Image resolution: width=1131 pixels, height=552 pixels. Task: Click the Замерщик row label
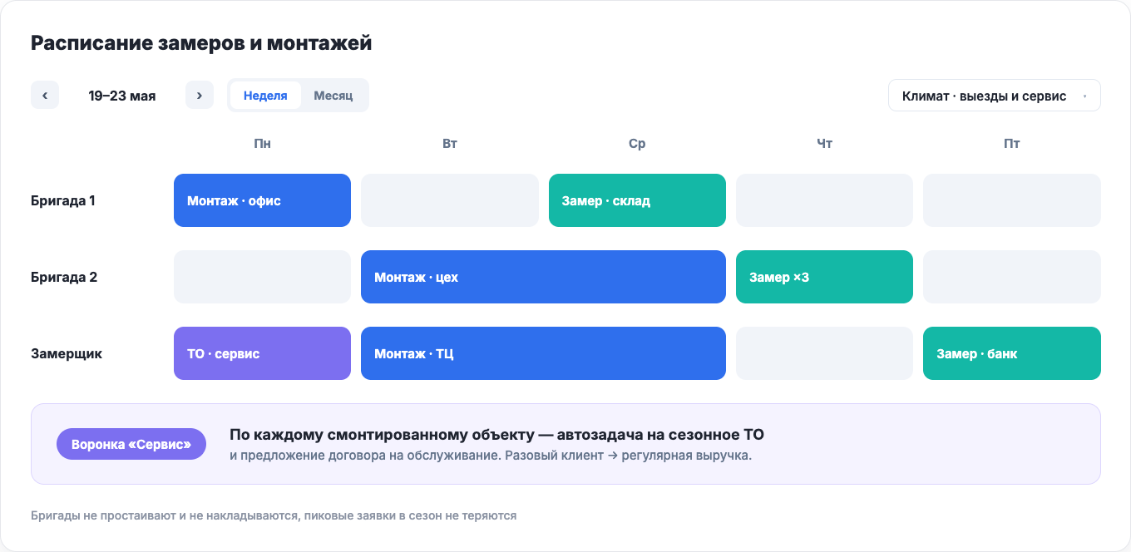[67, 353]
